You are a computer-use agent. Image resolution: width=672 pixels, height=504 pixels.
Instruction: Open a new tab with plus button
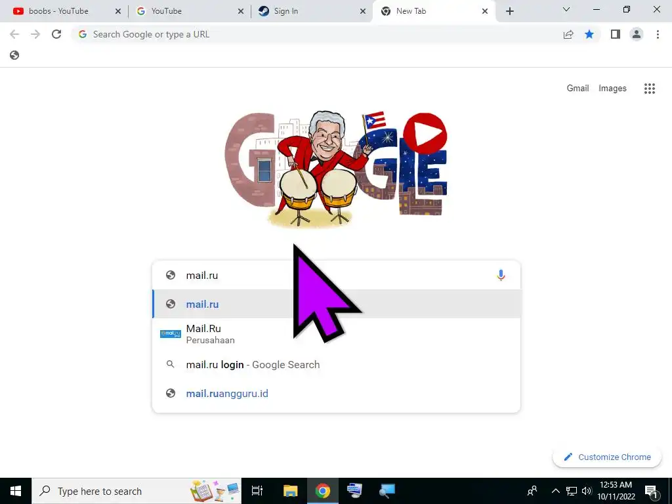click(509, 11)
